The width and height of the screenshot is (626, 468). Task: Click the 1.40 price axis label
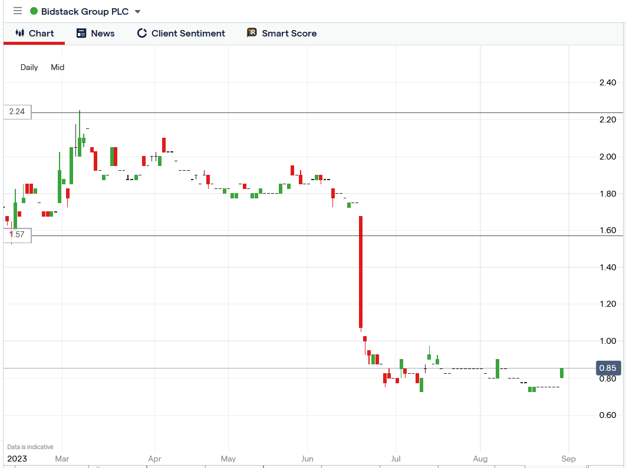tap(608, 267)
